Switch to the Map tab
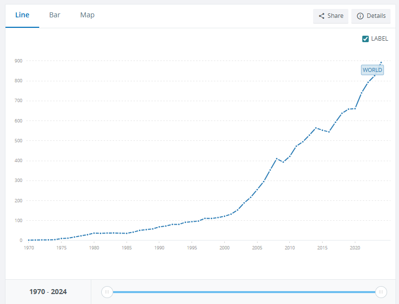Screen dimensions: 399x304 (x=87, y=15)
